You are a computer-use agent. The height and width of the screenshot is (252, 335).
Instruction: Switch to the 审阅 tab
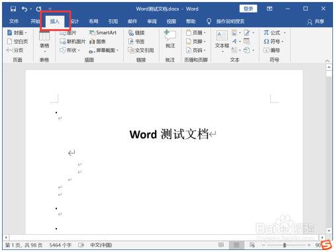[152, 21]
